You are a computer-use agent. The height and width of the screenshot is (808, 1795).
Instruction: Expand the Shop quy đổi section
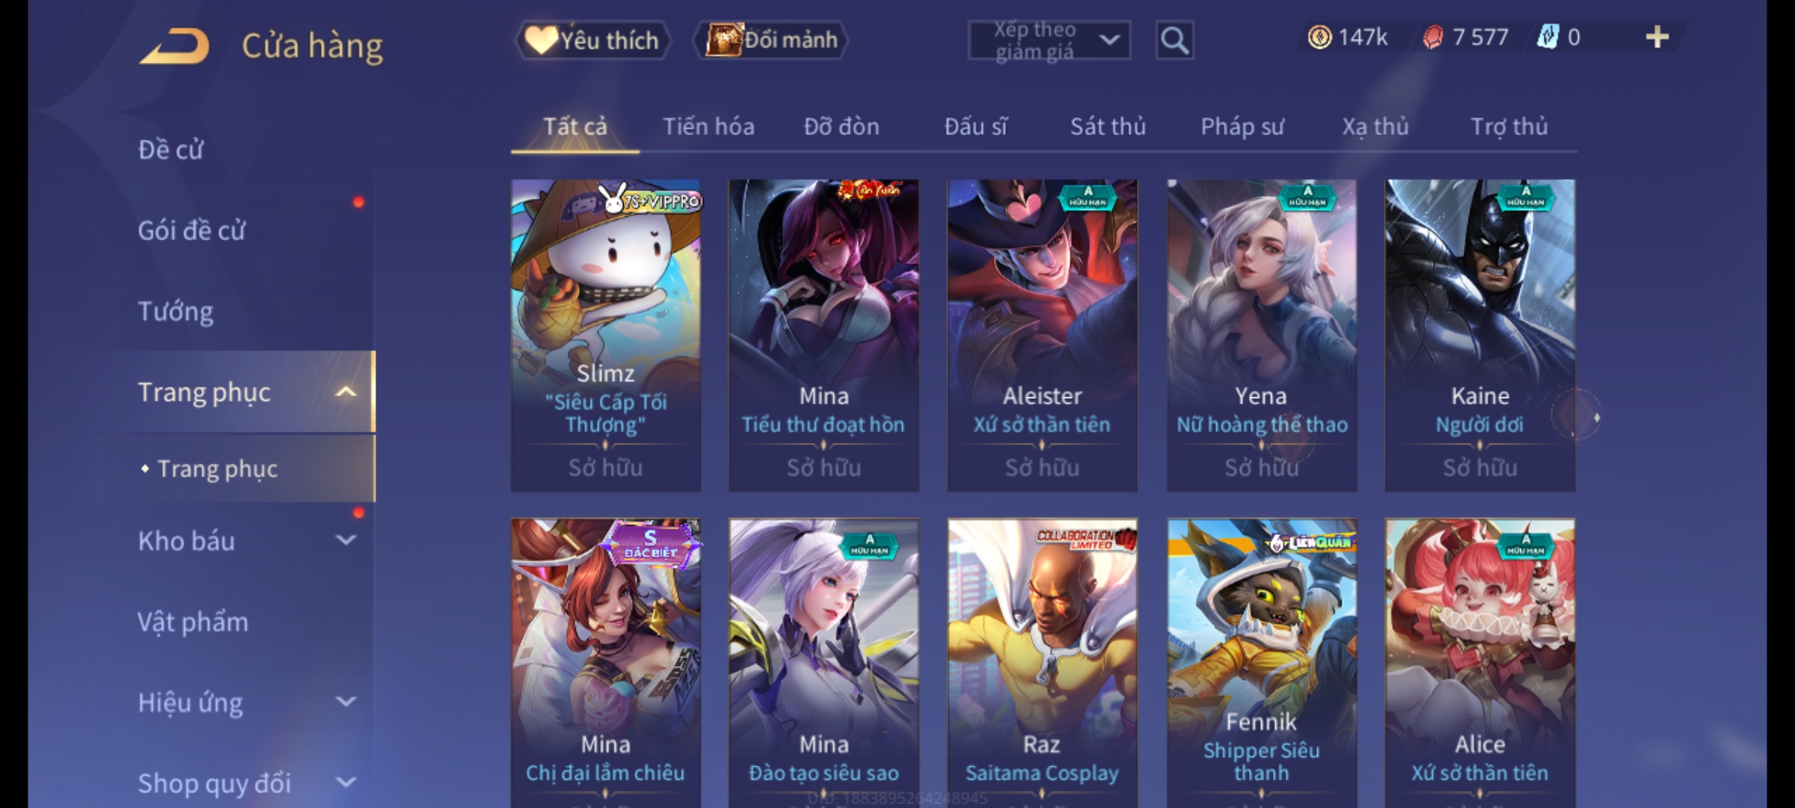point(345,783)
